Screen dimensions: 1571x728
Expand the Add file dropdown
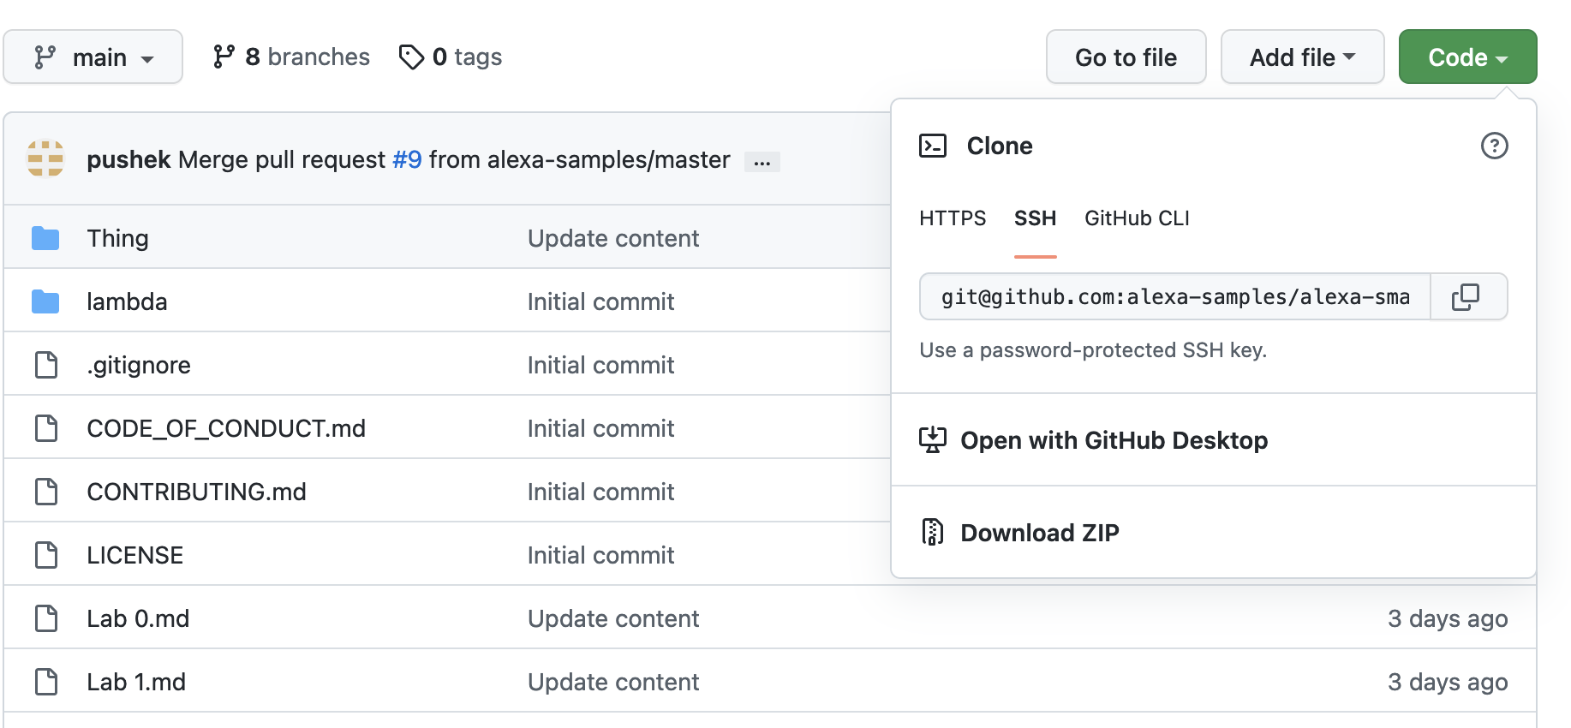pyautogui.click(x=1302, y=57)
